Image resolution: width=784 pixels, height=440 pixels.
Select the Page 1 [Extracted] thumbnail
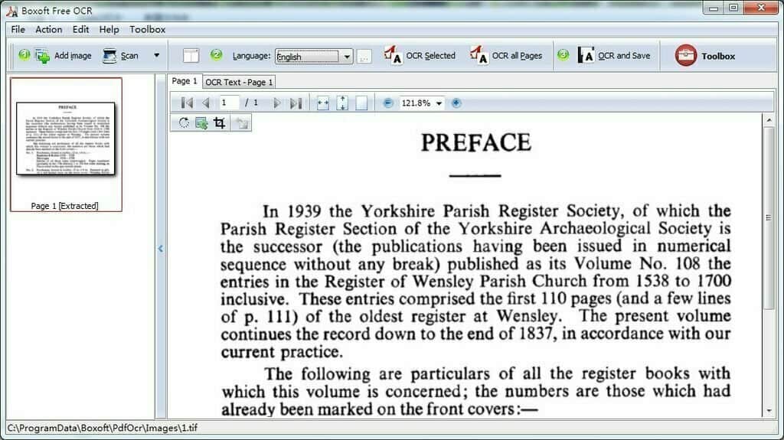[x=66, y=145]
